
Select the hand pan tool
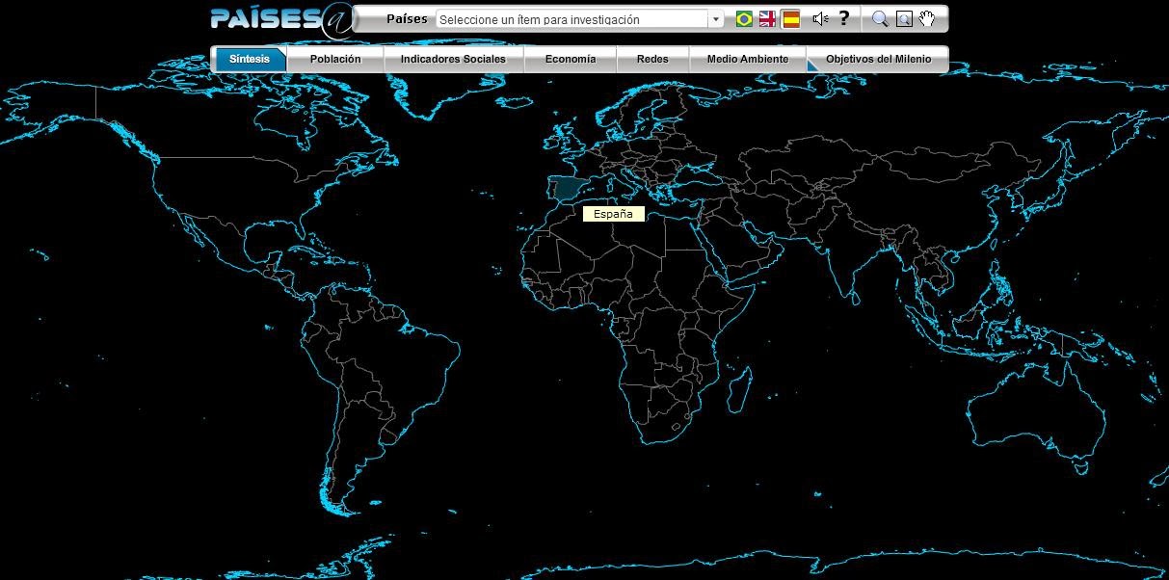[925, 17]
